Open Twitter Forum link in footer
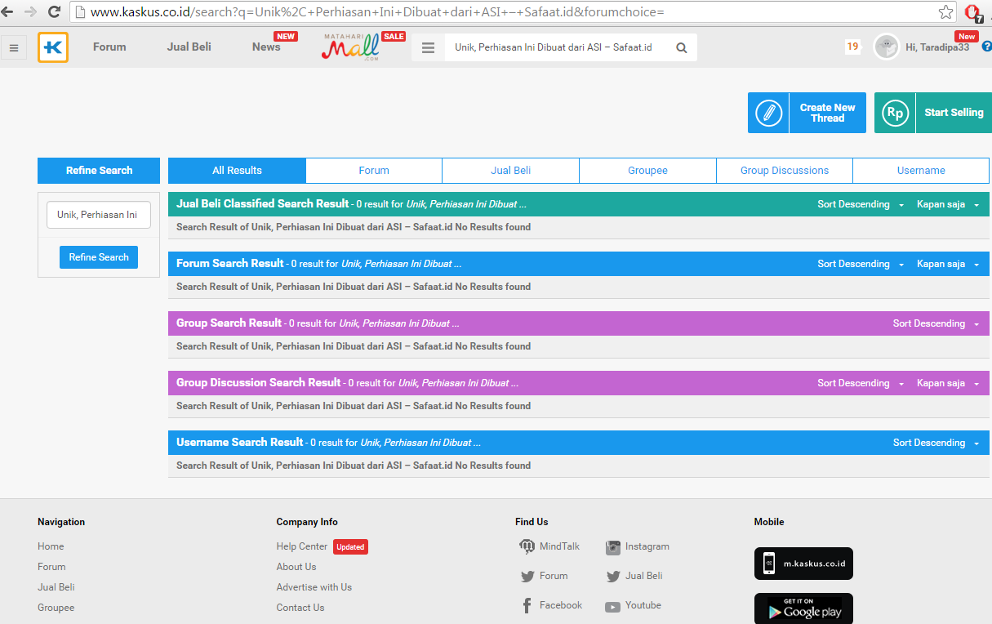Image resolution: width=992 pixels, height=624 pixels. [544, 576]
